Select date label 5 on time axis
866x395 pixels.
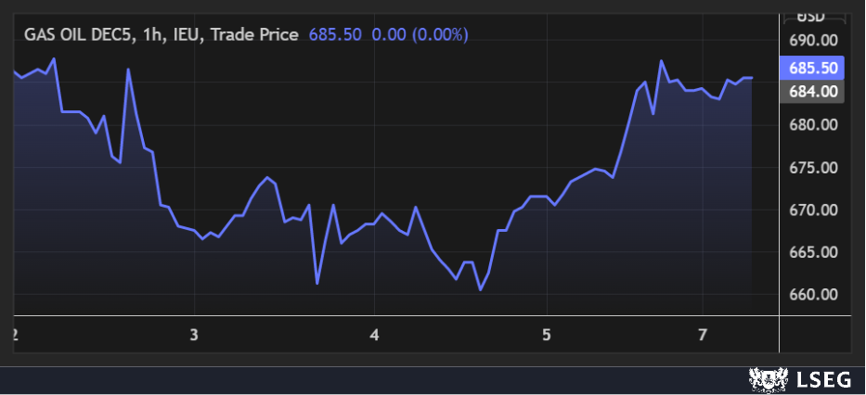click(547, 334)
